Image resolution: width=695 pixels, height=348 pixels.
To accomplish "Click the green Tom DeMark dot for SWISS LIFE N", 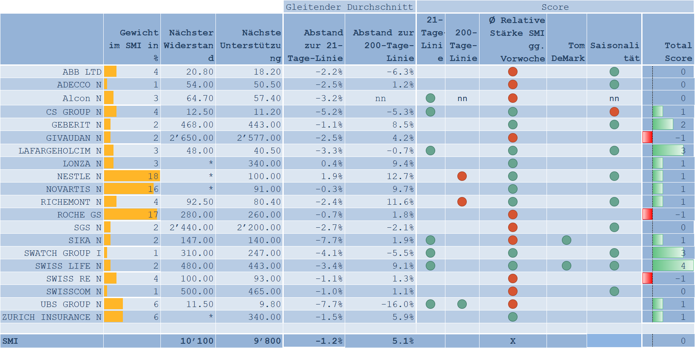I will (566, 266).
